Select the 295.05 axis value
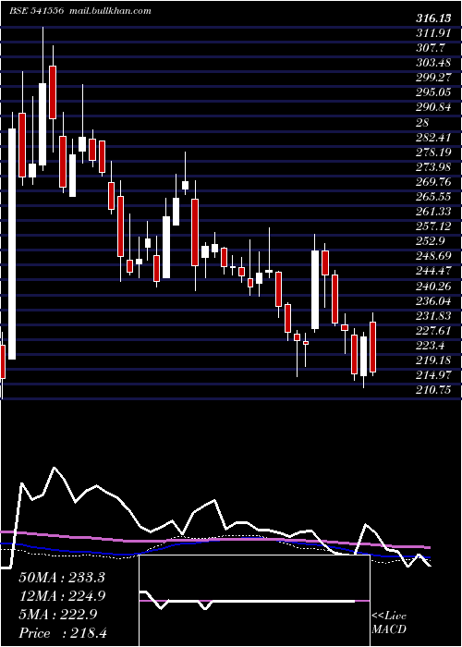This screenshot has width=462, height=647. [x=433, y=92]
